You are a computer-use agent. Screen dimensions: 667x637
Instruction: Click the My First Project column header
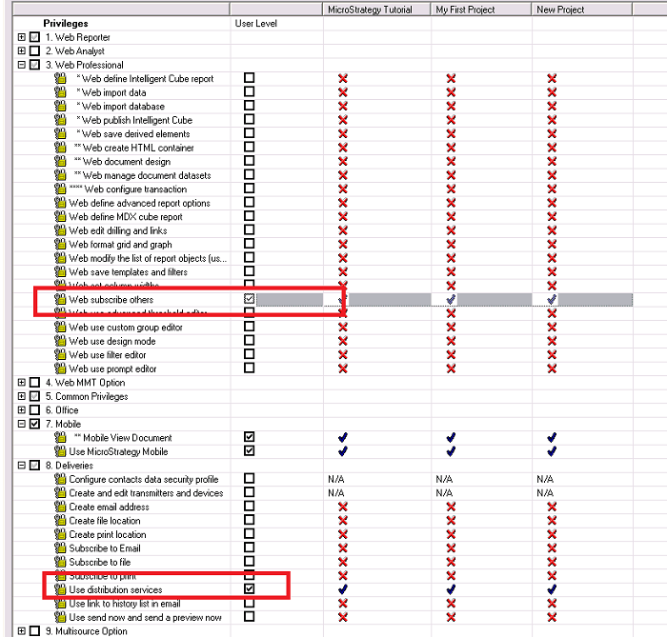tap(481, 10)
